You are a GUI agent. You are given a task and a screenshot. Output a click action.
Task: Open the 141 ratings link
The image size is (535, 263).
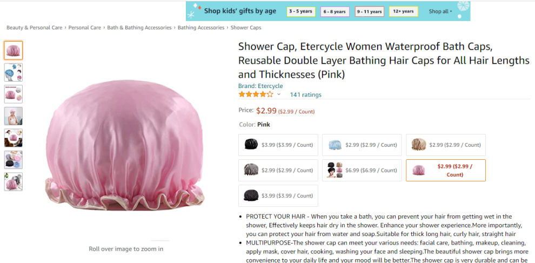pos(305,95)
